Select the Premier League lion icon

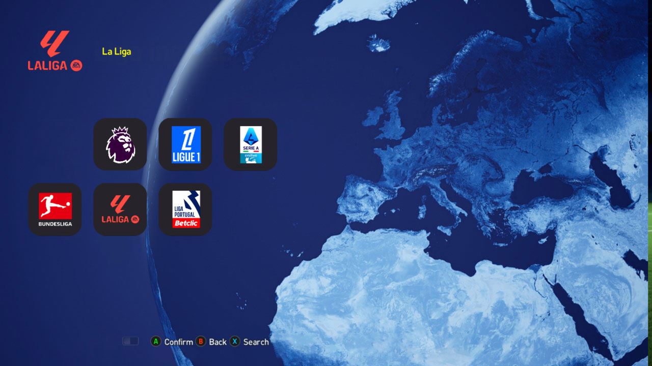pyautogui.click(x=120, y=144)
